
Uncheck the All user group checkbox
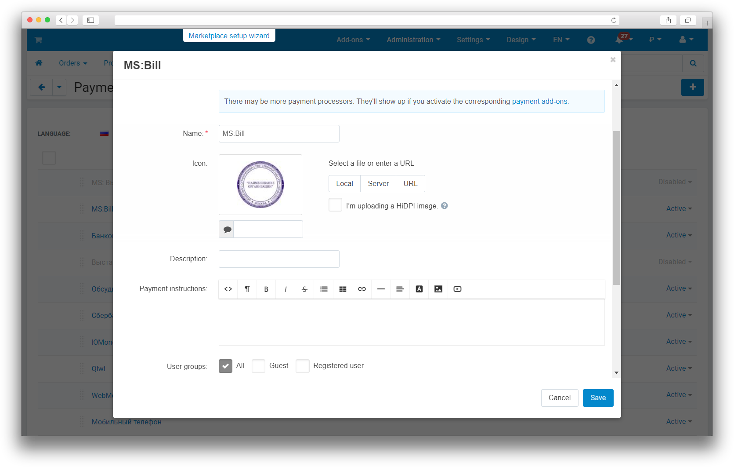pyautogui.click(x=225, y=366)
